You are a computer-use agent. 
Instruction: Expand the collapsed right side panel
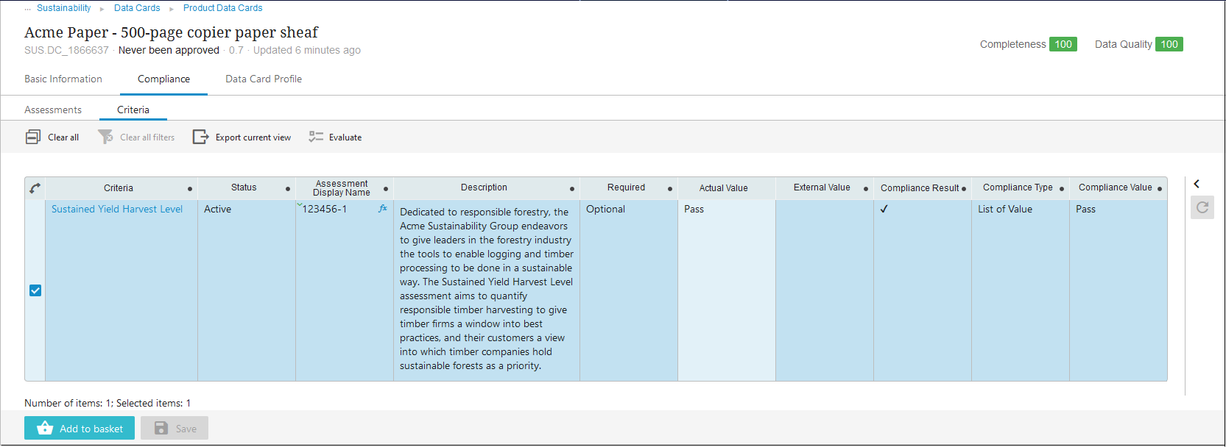click(x=1197, y=184)
